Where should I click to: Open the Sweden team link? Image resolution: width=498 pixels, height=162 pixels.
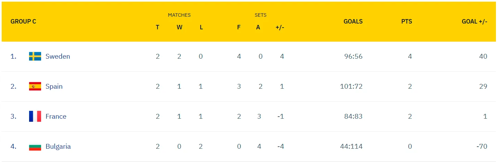point(58,56)
